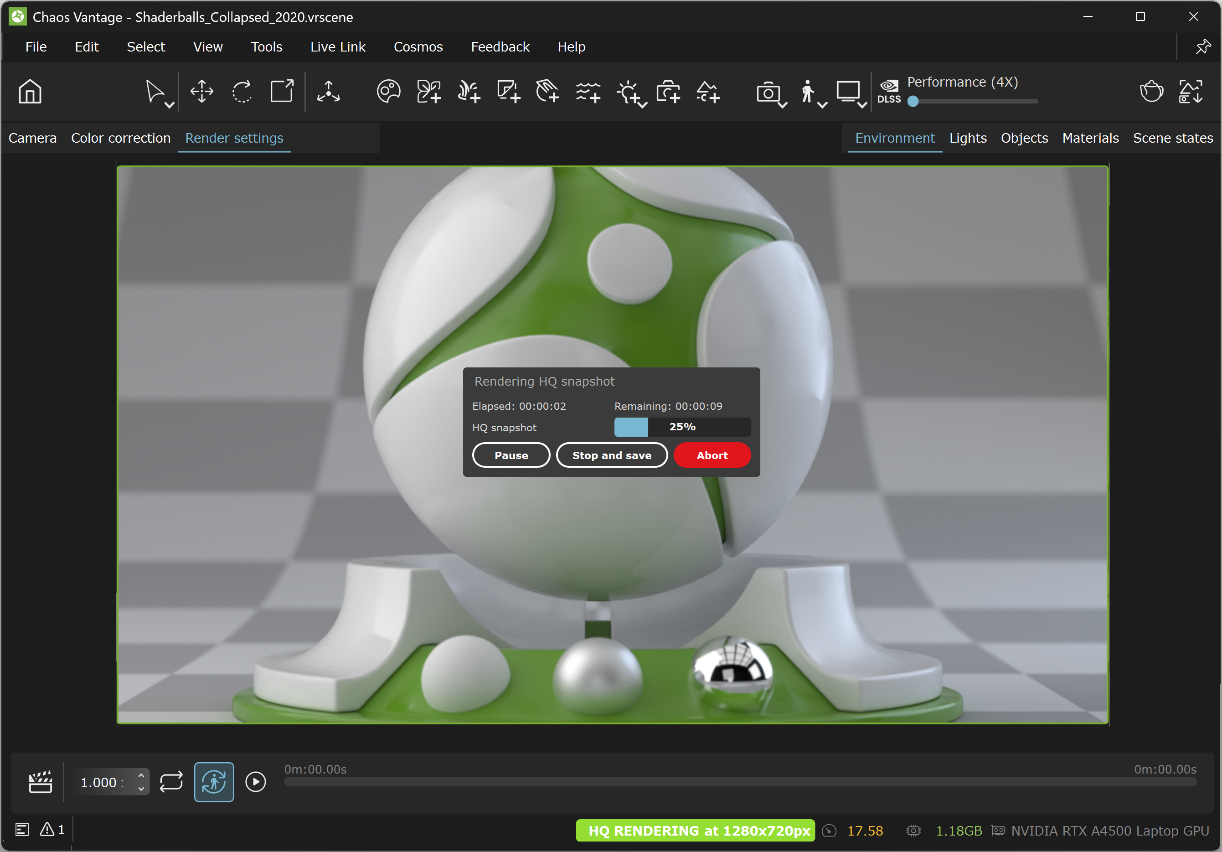1222x852 pixels.
Task: Open the Cosmos materials palette icon
Action: point(388,92)
